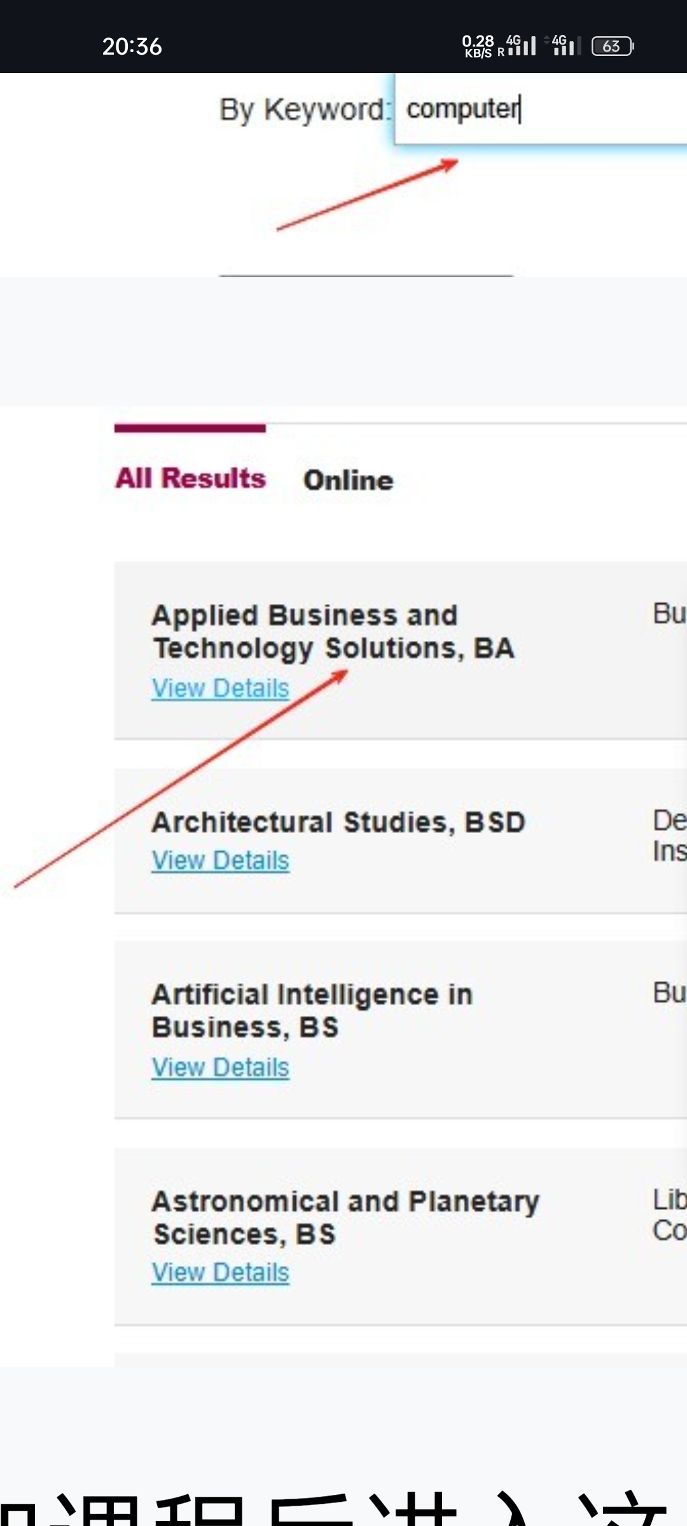
Task: Open View Details for Astronomical and Planetary Sciences
Action: (220, 1272)
